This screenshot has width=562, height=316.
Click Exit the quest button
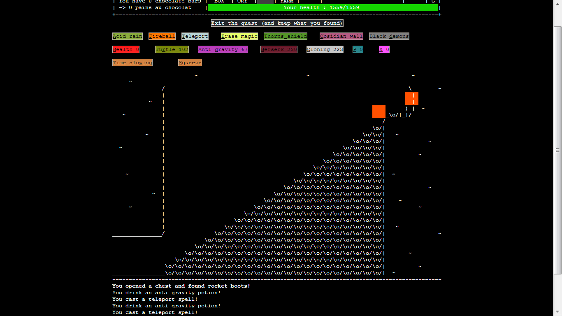point(277,23)
